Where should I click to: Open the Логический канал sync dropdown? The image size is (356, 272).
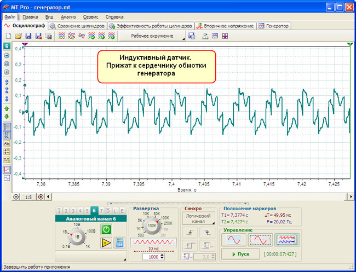[x=199, y=219]
